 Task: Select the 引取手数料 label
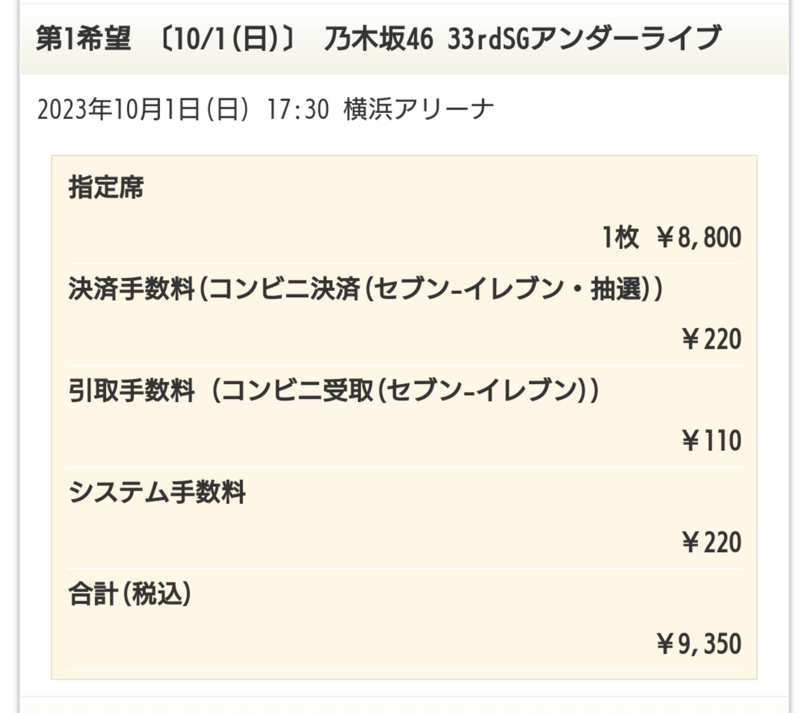point(131,391)
